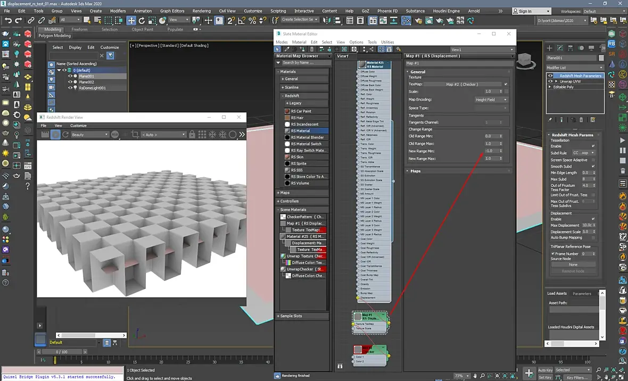The width and height of the screenshot is (628, 381).
Task: Hide Plane001 using its eye icon
Action: (x=70, y=76)
